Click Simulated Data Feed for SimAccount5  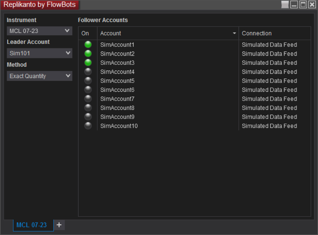269,81
